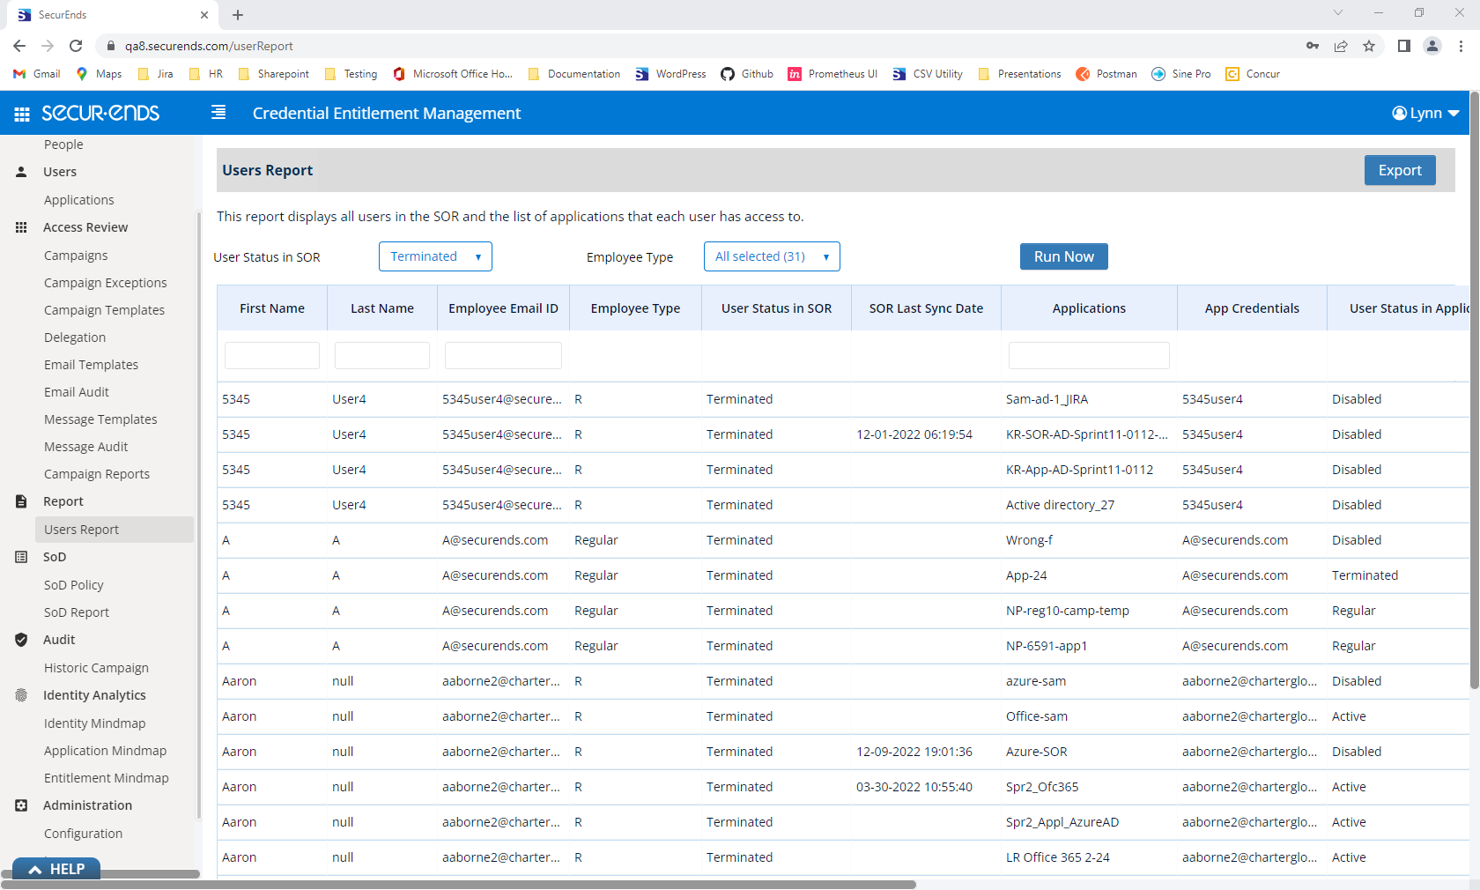Select the Identity Analytics icon
Image resolution: width=1480 pixels, height=890 pixels.
point(20,694)
